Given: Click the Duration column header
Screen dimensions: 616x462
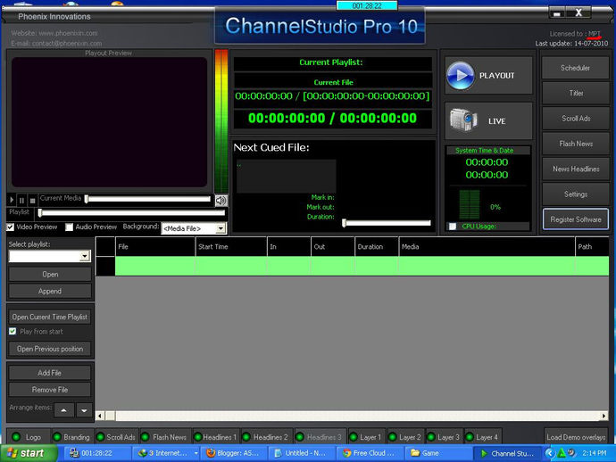Looking at the screenshot, I should 377,246.
